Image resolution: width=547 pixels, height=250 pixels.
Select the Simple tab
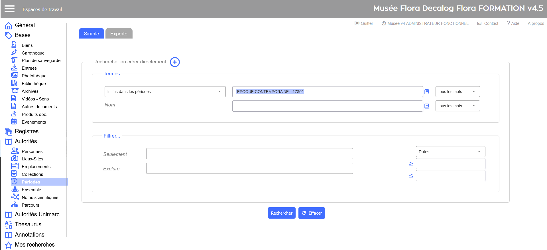pyautogui.click(x=91, y=34)
